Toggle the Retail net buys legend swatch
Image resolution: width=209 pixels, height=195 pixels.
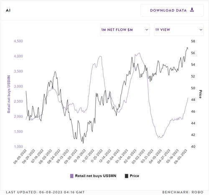click(71, 176)
